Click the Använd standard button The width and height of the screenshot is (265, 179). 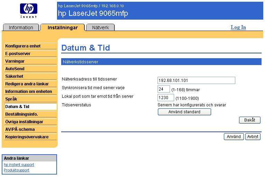pos(184,112)
